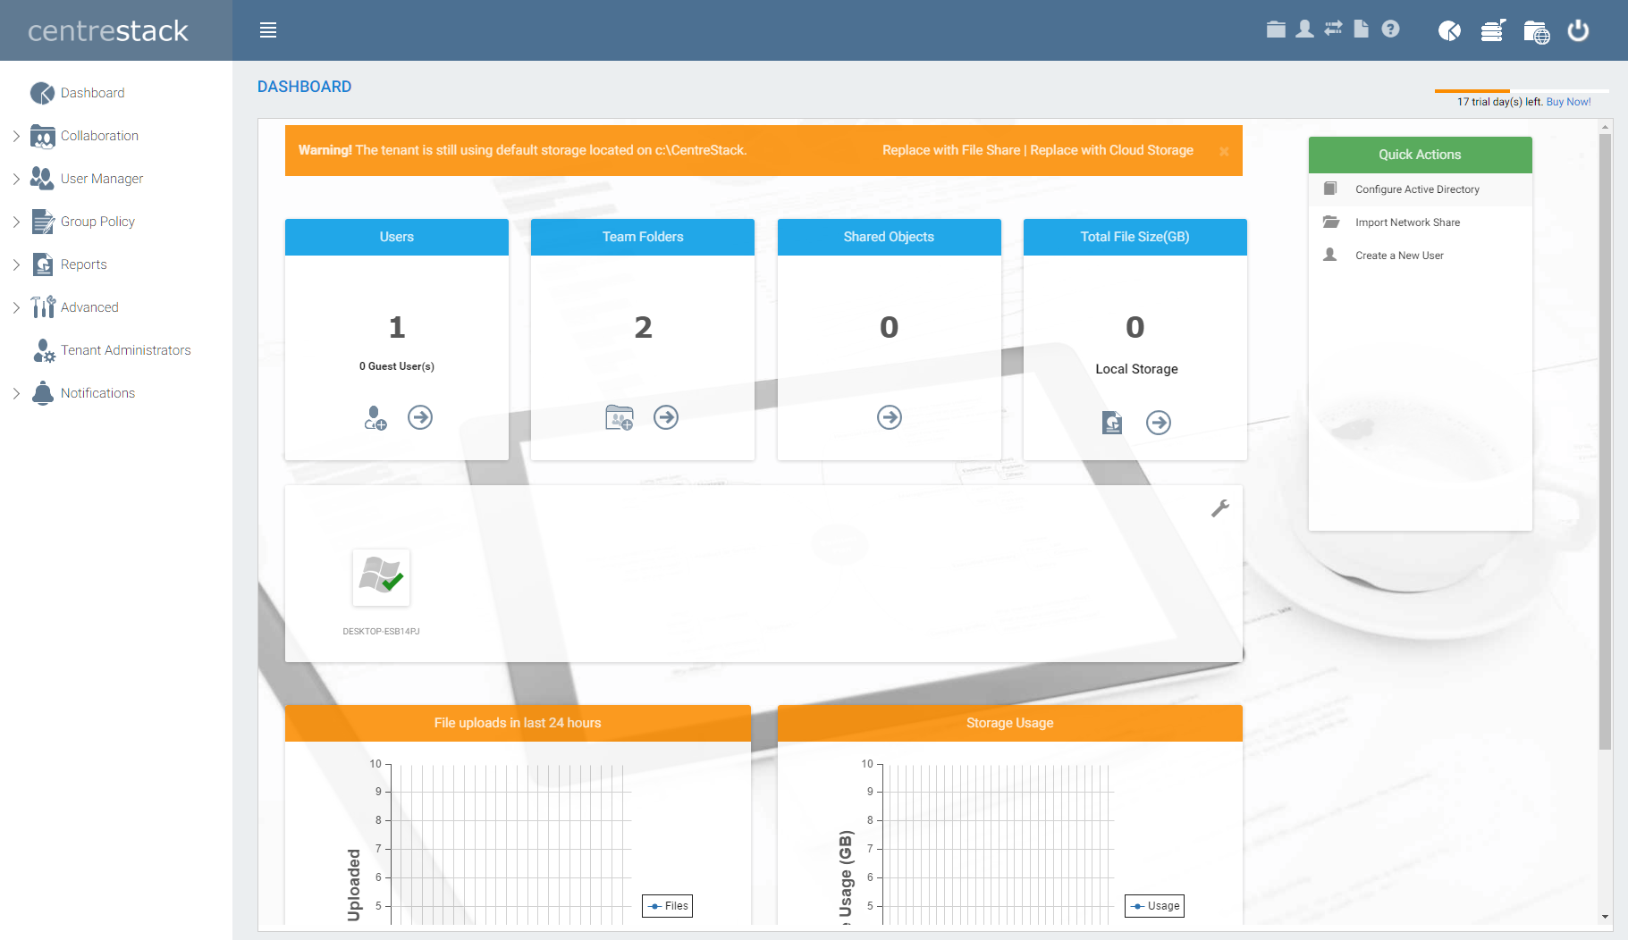Open the storage stack header icon

(x=1492, y=31)
